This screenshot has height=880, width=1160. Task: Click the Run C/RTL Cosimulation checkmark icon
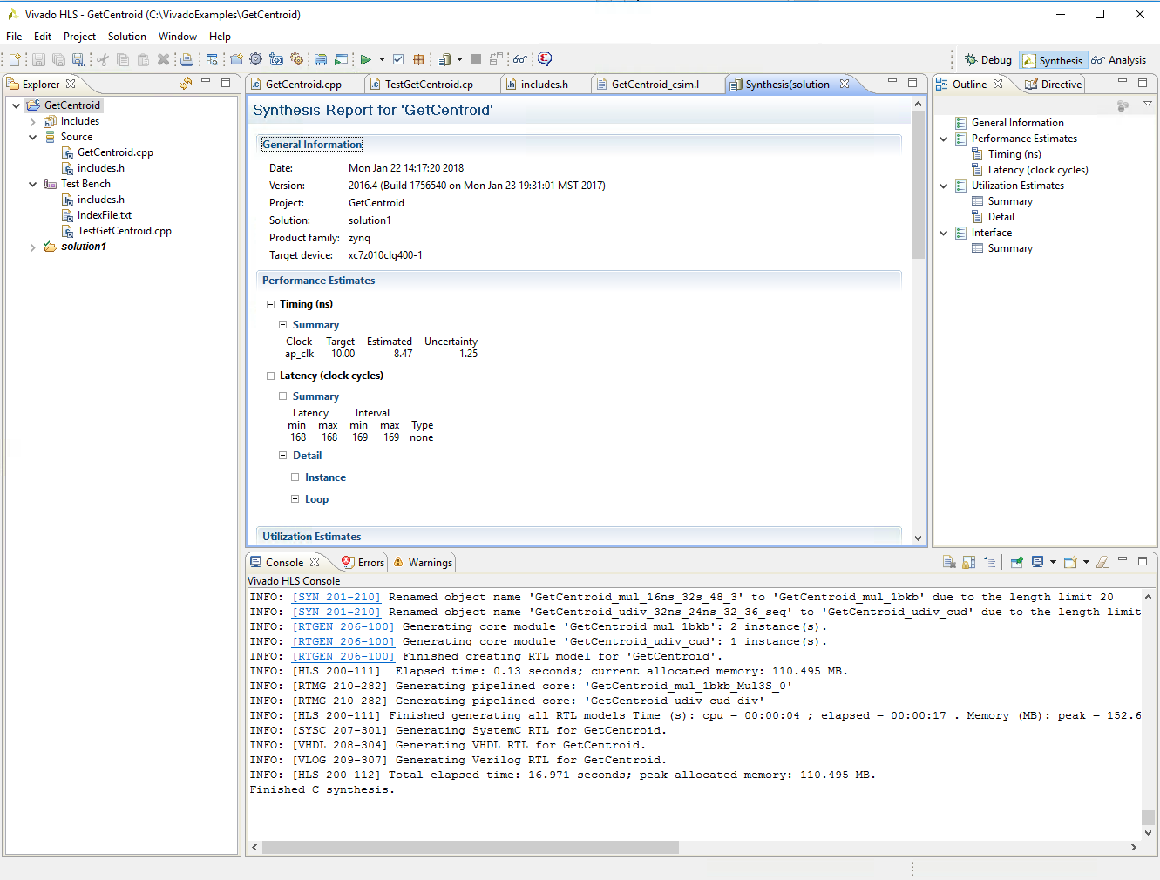coord(398,59)
